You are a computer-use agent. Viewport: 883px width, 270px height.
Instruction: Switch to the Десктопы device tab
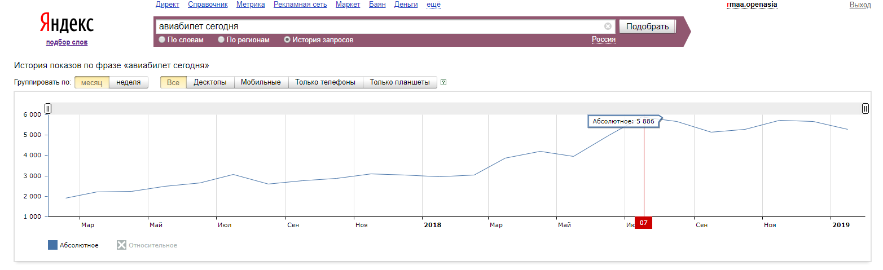210,82
